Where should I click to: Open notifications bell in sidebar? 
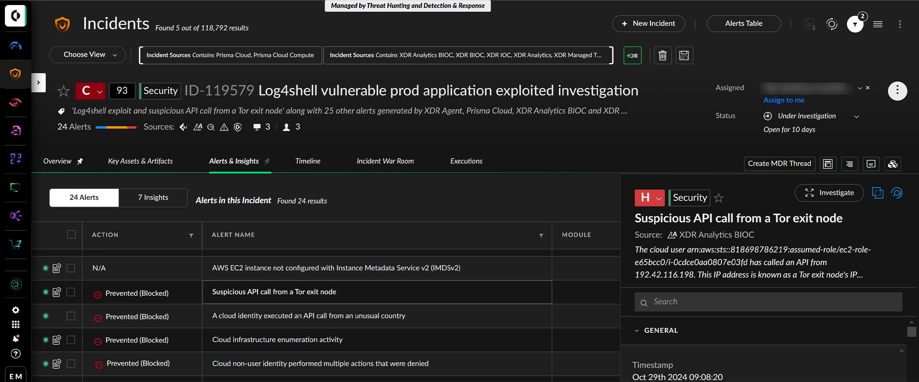pyautogui.click(x=16, y=338)
